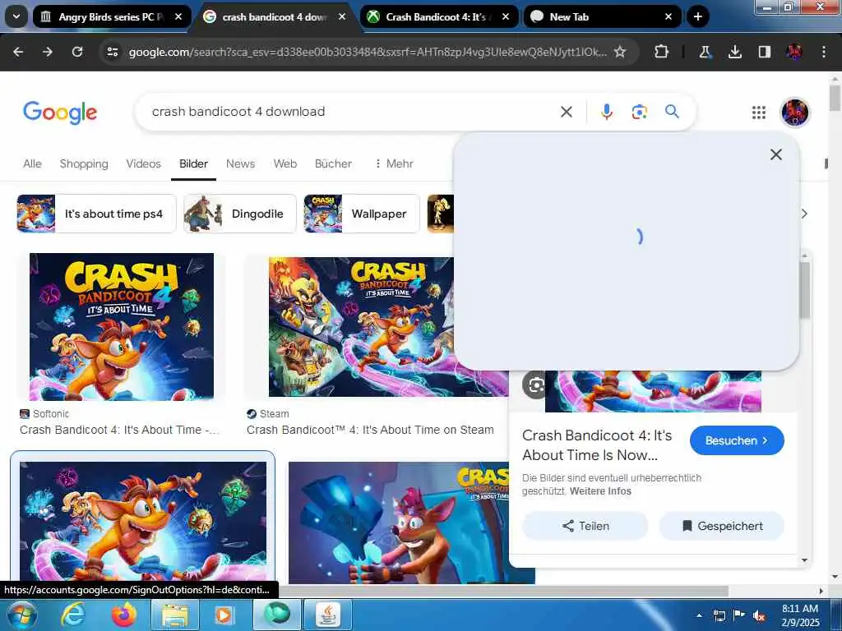Viewport: 842px width, 631px height.
Task: Open site information icon in address bar
Action: (x=112, y=52)
